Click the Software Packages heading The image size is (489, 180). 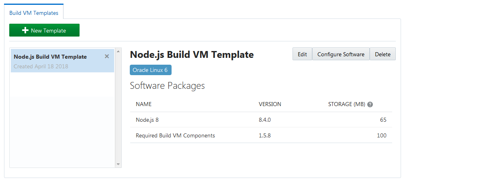[x=167, y=86]
